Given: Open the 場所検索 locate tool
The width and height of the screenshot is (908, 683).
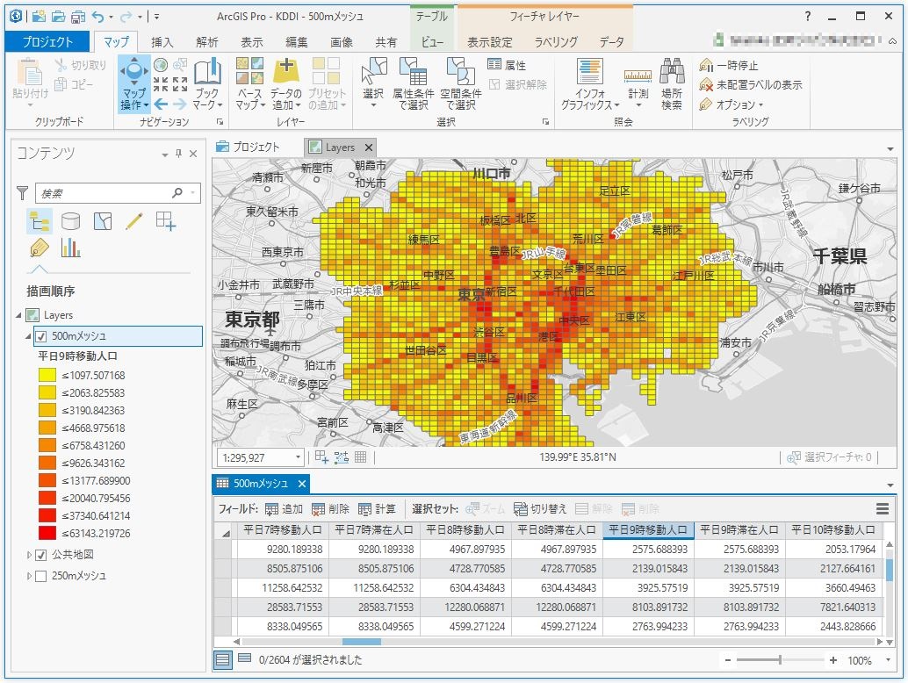Looking at the screenshot, I should (x=672, y=84).
